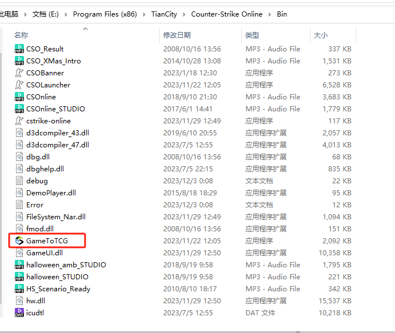Select the dbghelp.dll file icon
This screenshot has width=395, height=333.
click(19, 168)
